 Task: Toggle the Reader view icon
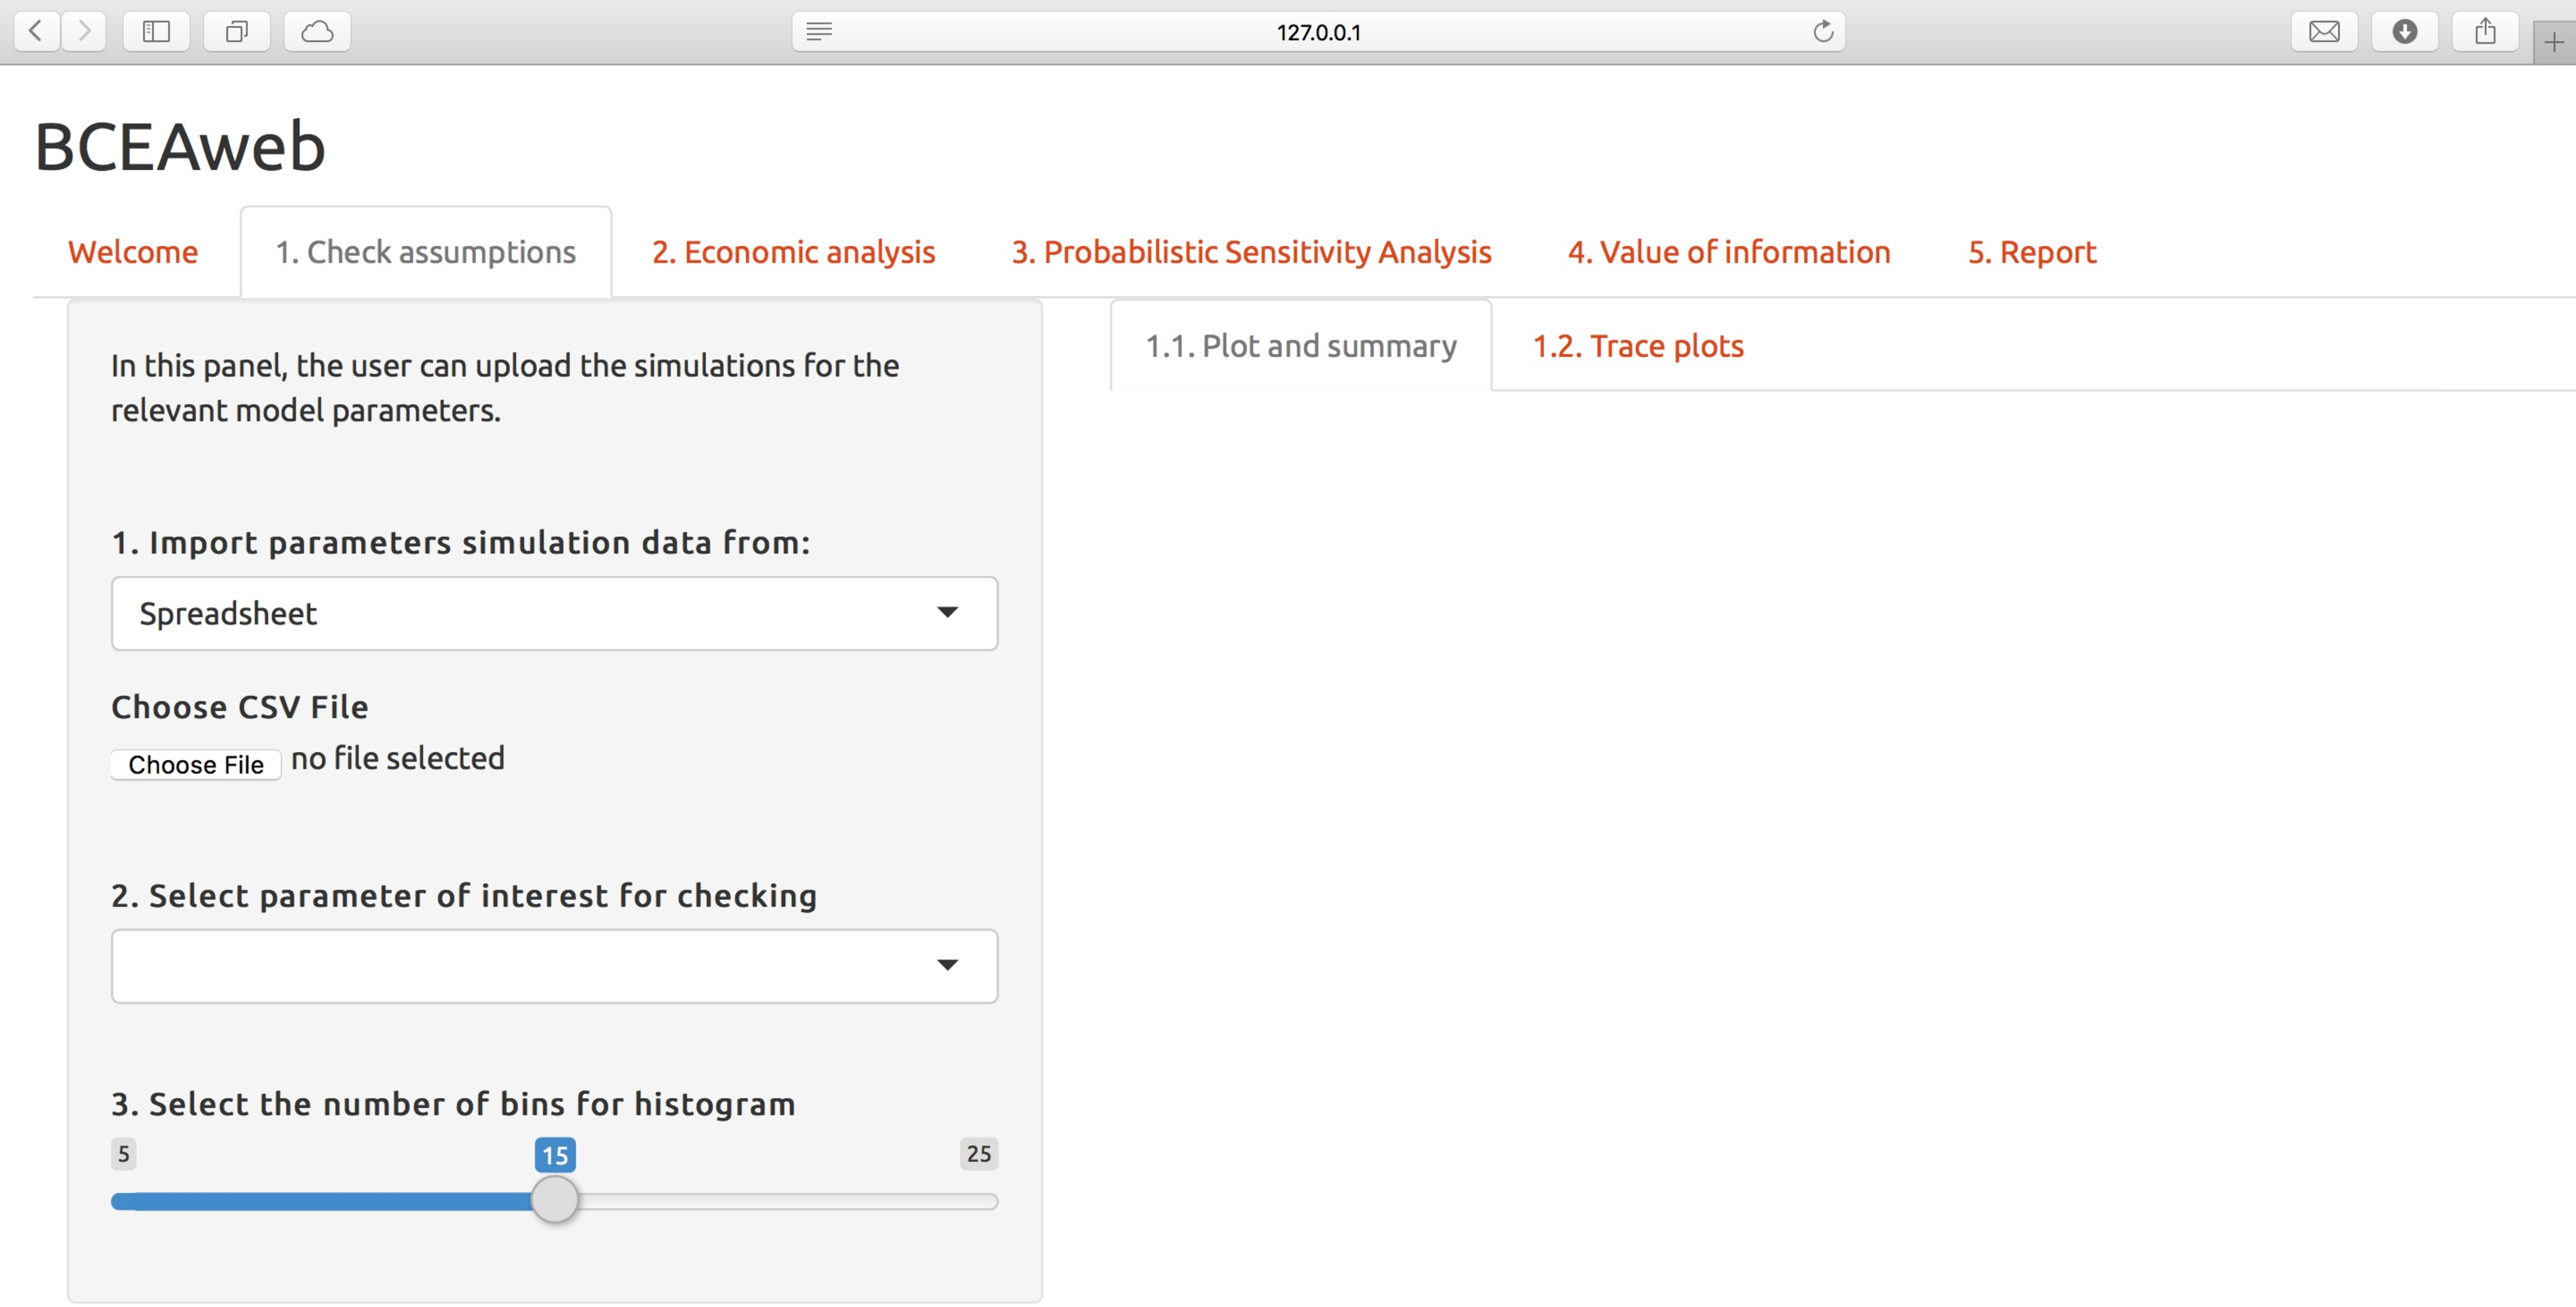point(819,31)
